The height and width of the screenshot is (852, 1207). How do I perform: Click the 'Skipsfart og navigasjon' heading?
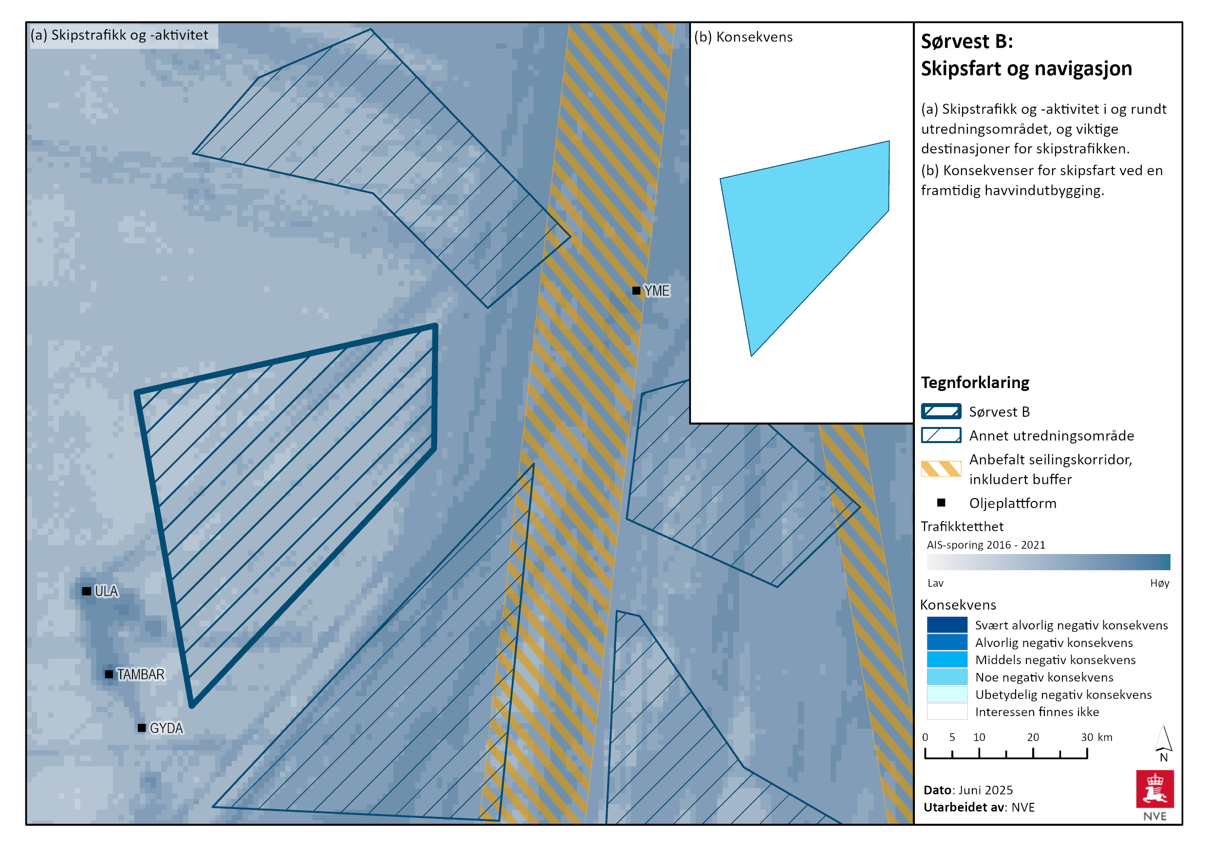click(x=1026, y=69)
